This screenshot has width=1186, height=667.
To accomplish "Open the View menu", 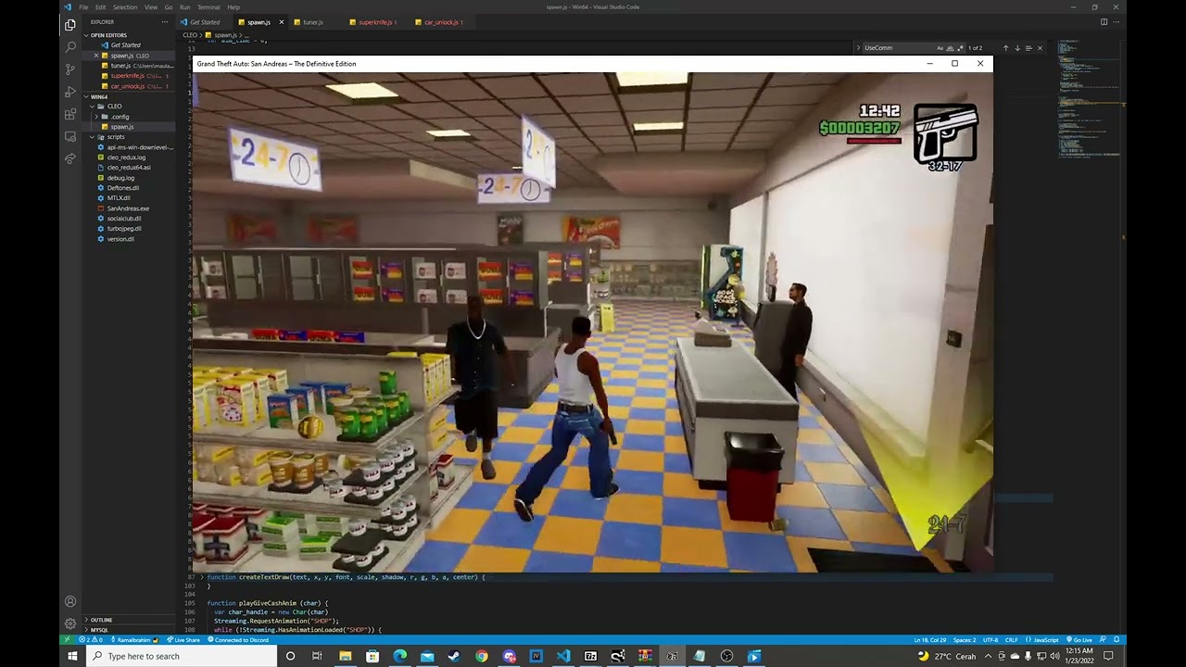I will [150, 6].
